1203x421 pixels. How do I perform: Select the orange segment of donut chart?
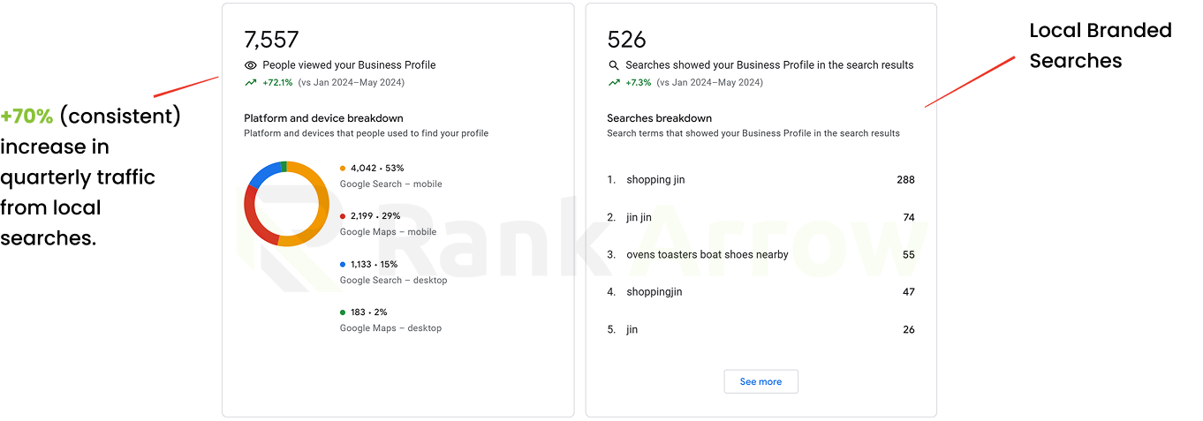[319, 212]
